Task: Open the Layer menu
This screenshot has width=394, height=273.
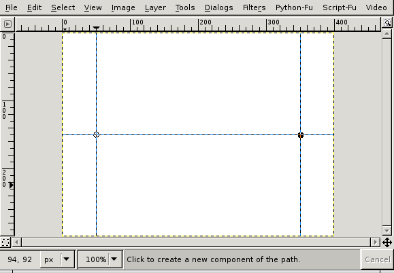Action: pyautogui.click(x=155, y=7)
